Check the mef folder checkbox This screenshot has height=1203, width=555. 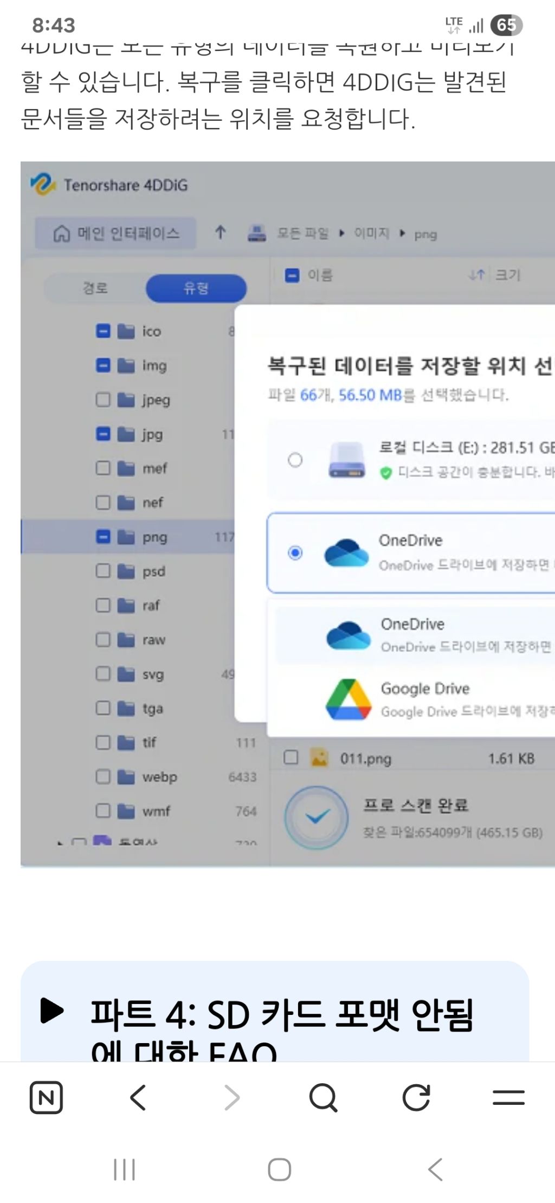[103, 468]
